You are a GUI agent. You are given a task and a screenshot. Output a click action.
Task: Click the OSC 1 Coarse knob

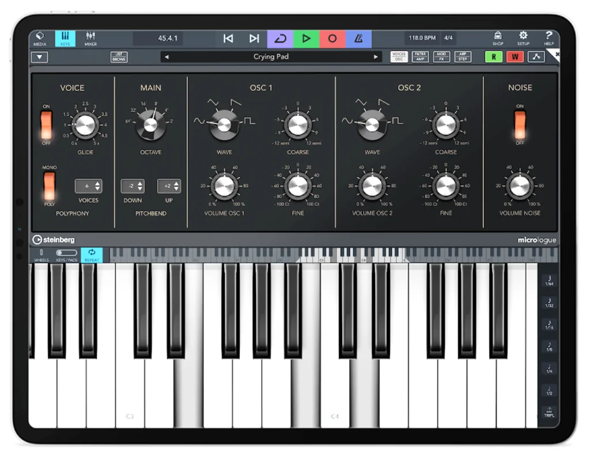pos(298,125)
